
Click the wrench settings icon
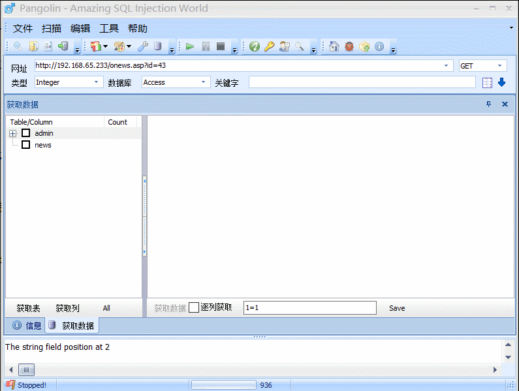(x=143, y=46)
